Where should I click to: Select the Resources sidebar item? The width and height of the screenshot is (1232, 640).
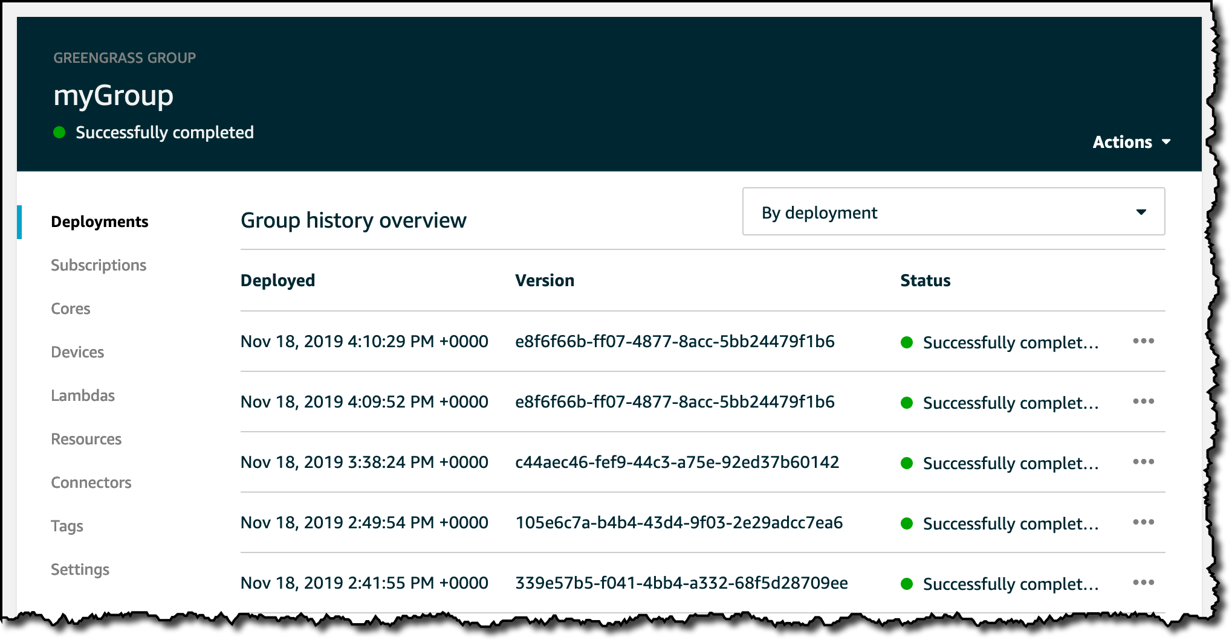tap(86, 439)
